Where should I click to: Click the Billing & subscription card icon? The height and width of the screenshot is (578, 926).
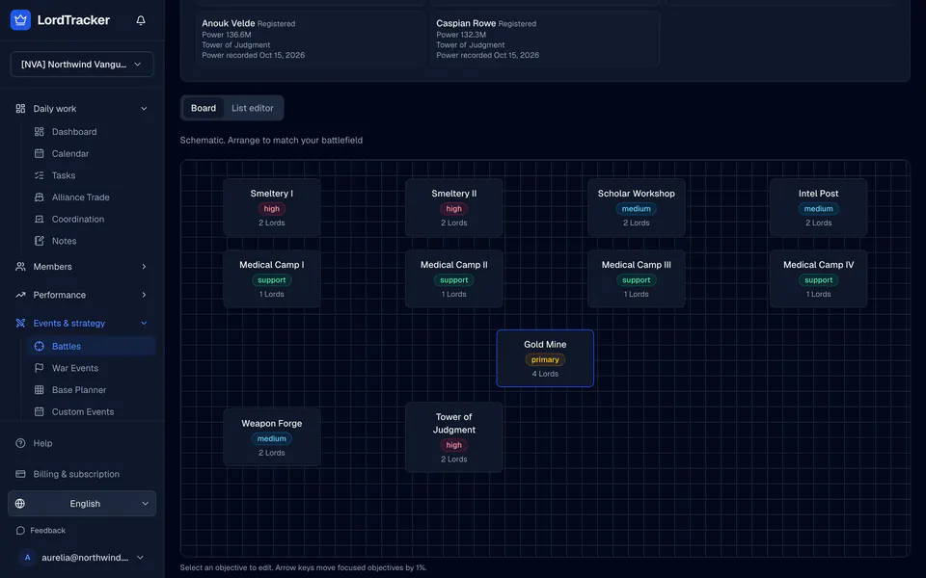pos(20,474)
